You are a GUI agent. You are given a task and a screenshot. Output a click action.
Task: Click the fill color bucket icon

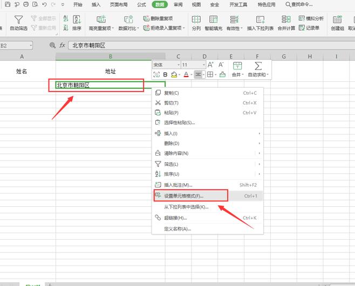pos(174,74)
